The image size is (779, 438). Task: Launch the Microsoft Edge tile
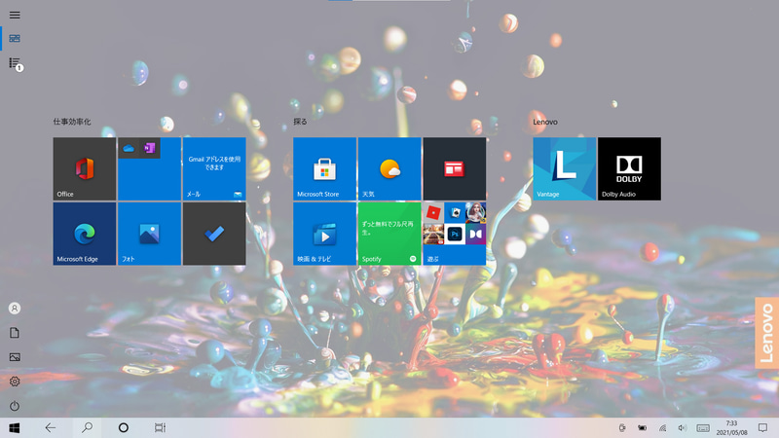pyautogui.click(x=85, y=234)
